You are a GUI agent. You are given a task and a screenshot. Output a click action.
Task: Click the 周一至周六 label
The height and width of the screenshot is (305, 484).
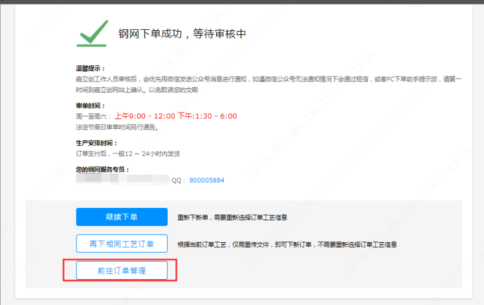point(93,117)
